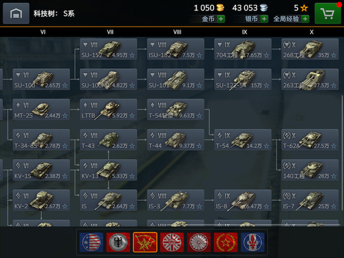Select the USSR nation flag
Screen dimensions: 344x258
tap(145, 242)
